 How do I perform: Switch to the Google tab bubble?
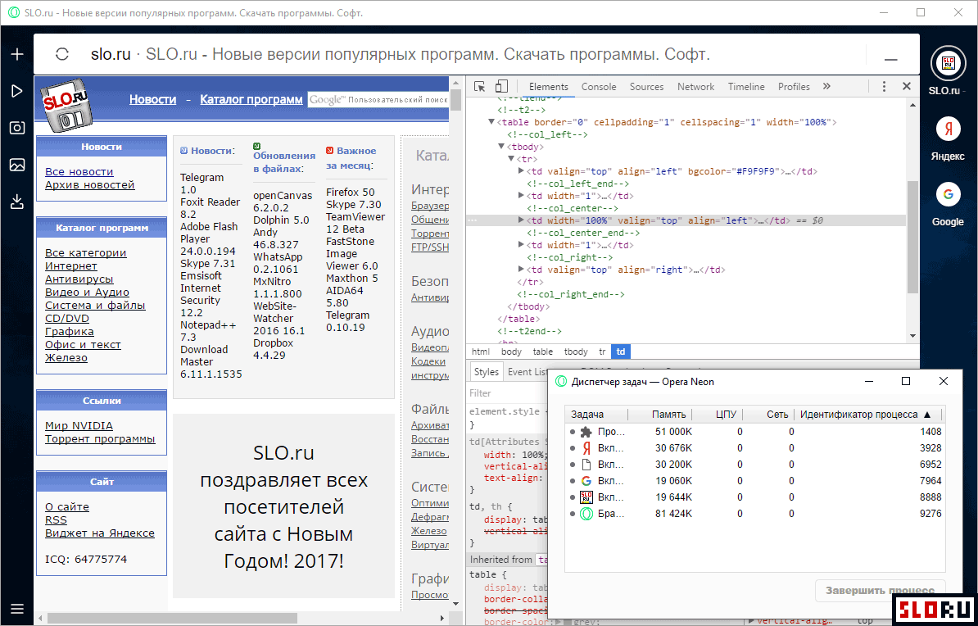[x=948, y=195]
